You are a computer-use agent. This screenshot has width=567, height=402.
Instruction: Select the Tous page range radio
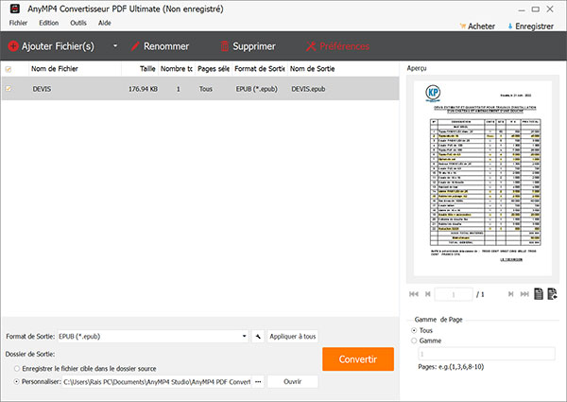click(414, 330)
